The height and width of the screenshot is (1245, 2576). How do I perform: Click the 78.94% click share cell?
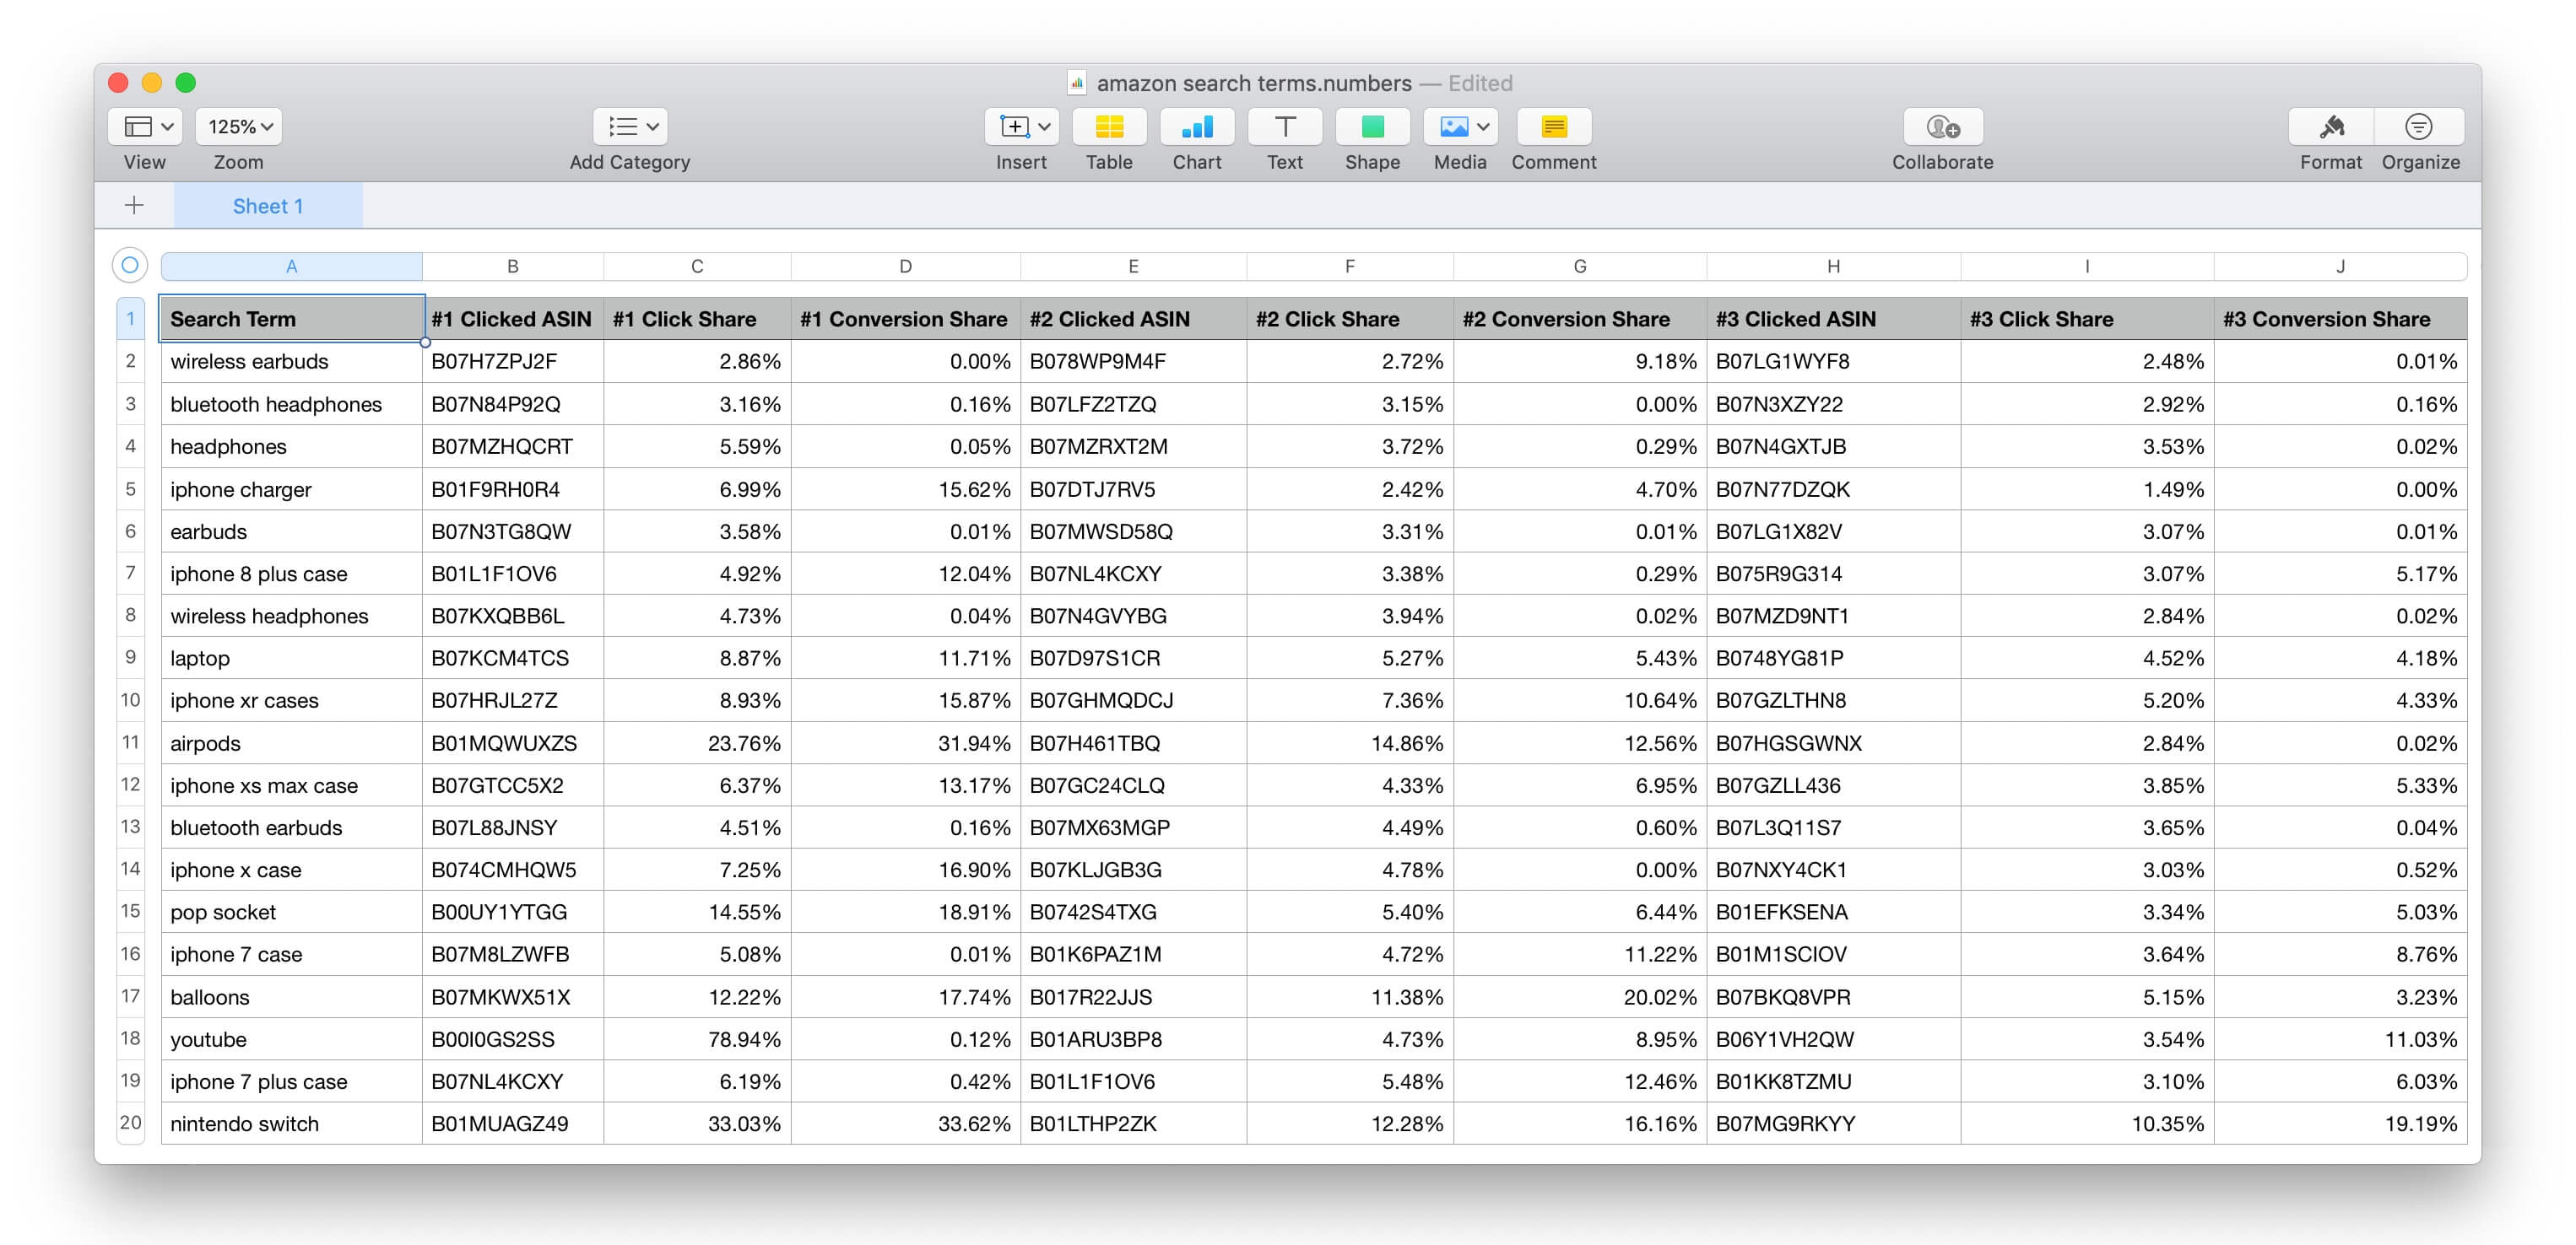click(x=697, y=1039)
